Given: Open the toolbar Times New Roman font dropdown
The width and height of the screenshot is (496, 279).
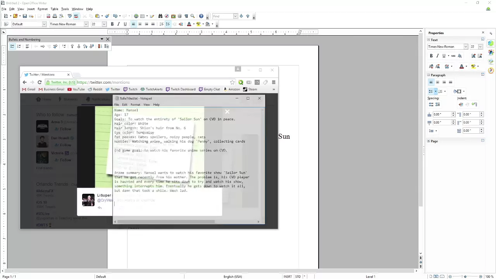Looking at the screenshot, I should (86, 24).
